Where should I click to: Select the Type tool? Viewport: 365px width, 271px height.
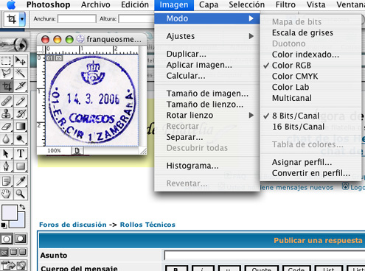point(21,154)
